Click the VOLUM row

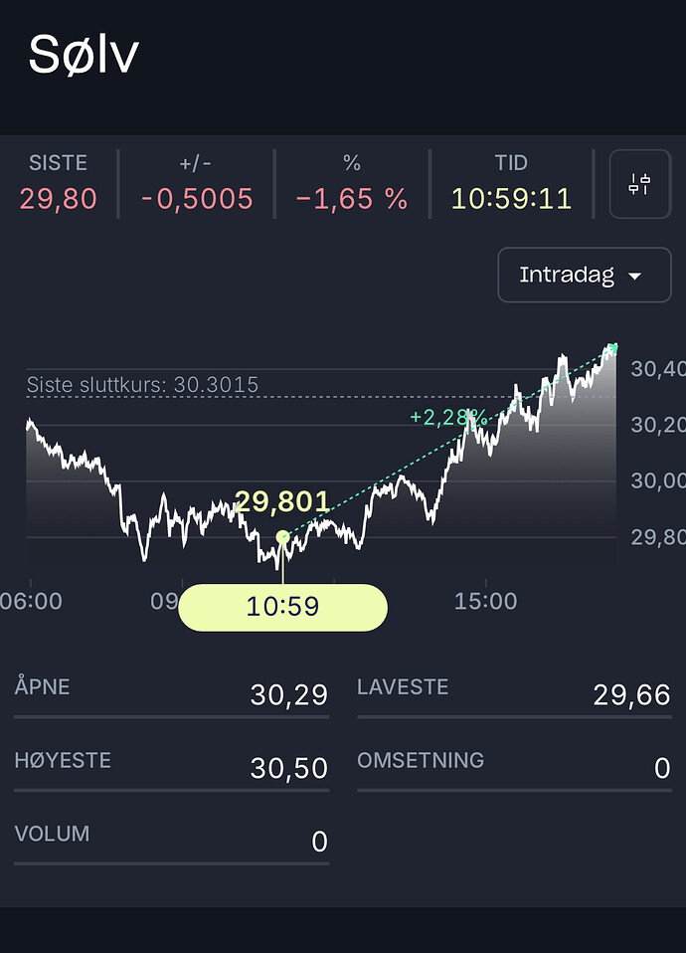point(171,841)
